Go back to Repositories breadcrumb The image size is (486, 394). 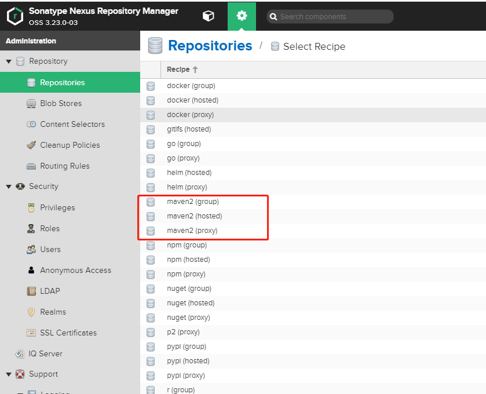(210, 46)
